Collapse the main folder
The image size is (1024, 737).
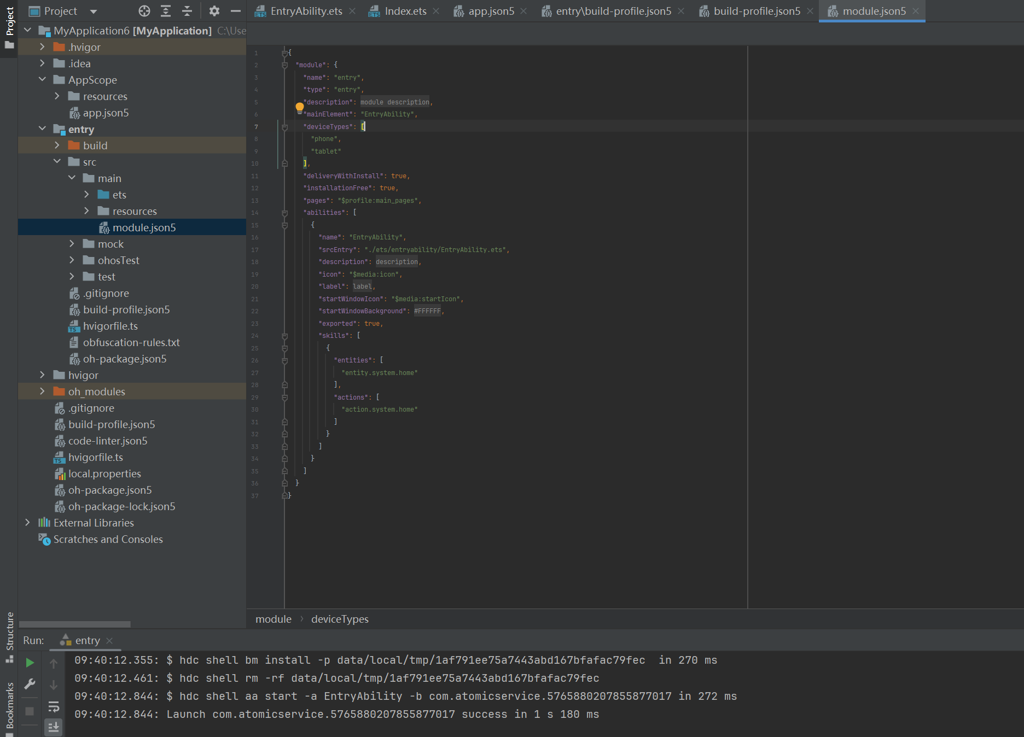click(x=72, y=178)
